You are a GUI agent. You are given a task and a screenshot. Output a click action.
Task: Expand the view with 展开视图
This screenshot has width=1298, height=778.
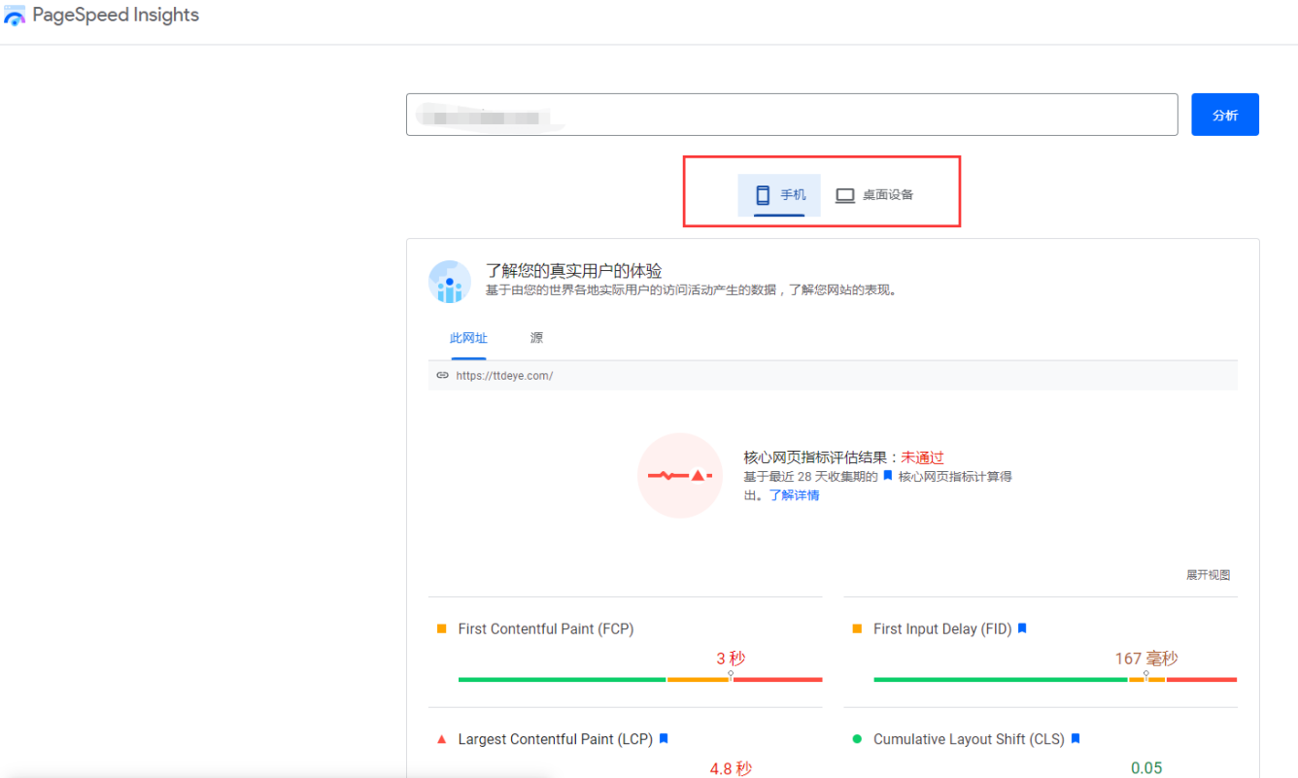click(x=1208, y=574)
